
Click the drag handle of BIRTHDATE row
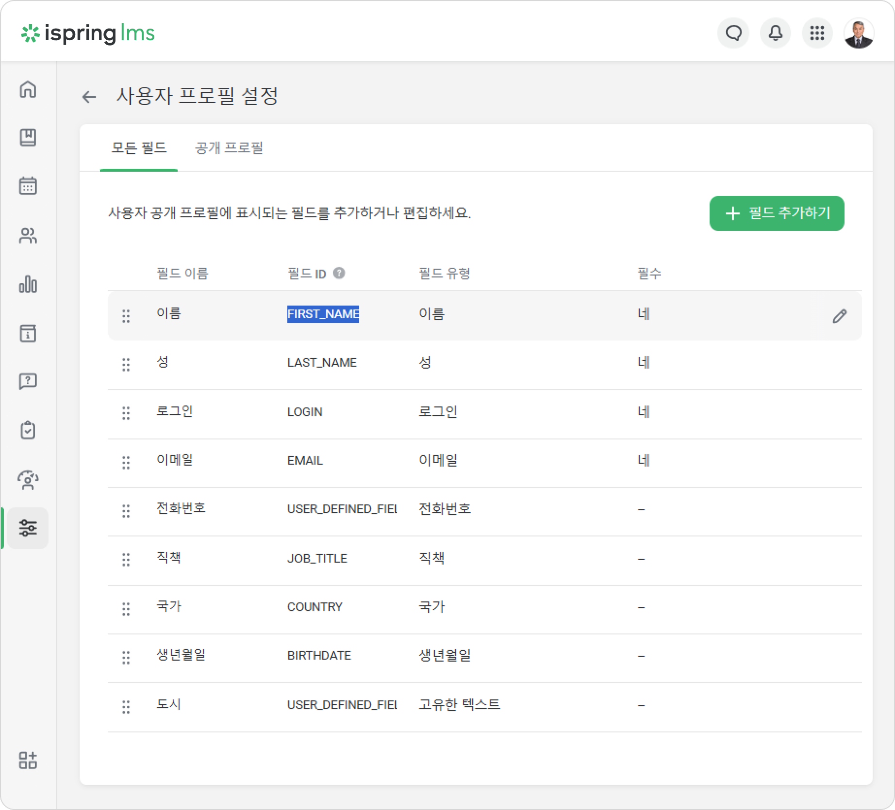point(126,657)
